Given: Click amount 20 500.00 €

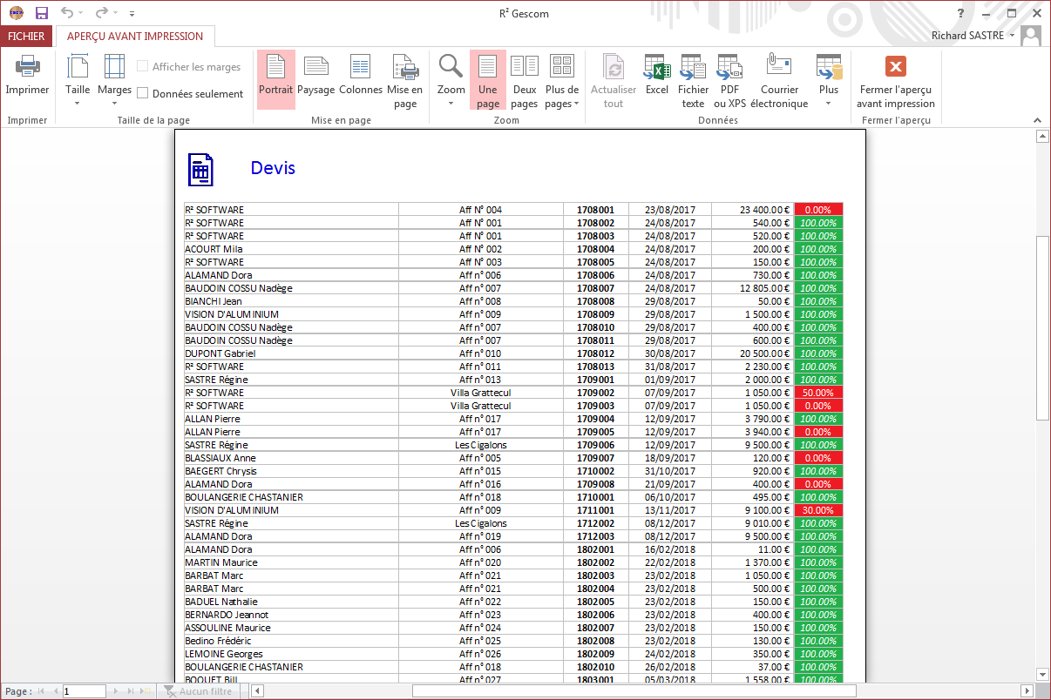Looking at the screenshot, I should 764,353.
